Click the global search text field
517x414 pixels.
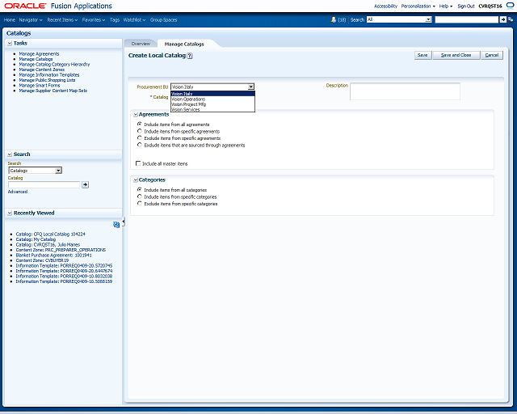point(467,19)
